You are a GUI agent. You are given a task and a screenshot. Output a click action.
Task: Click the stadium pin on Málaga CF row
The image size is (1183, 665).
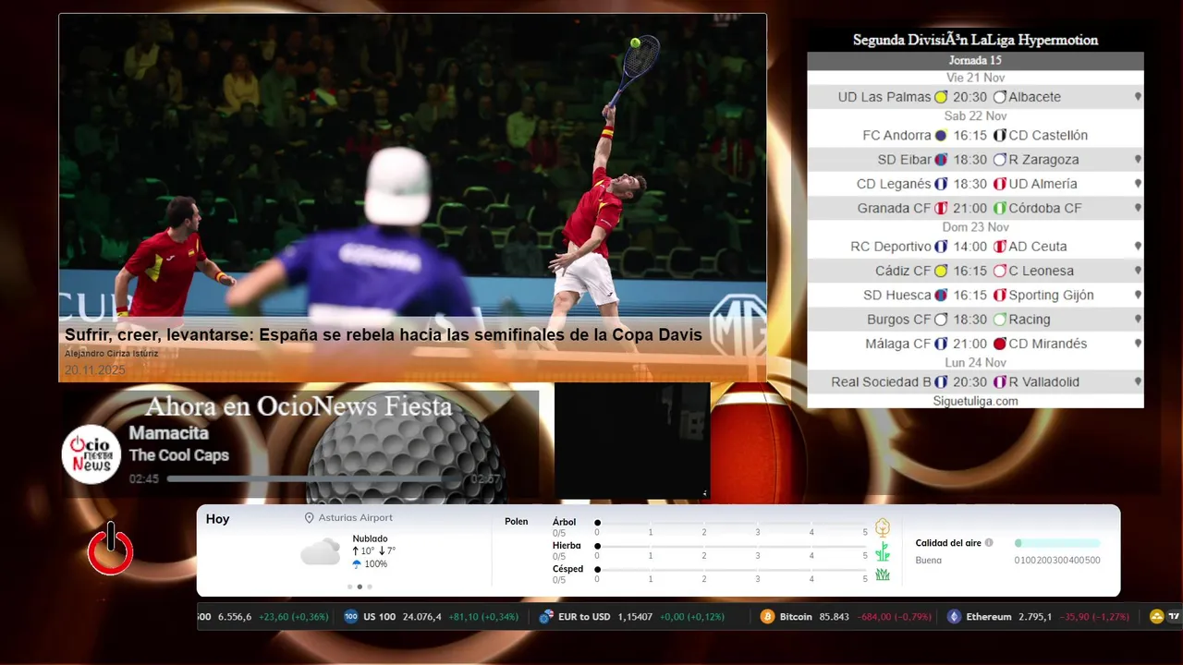pos(1138,344)
